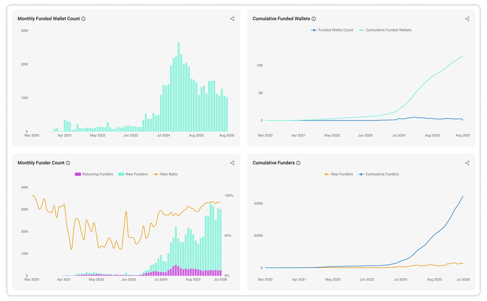487x301 pixels.
Task: Click 40M axis label in Monthly Funder Count
Action: coord(24,187)
